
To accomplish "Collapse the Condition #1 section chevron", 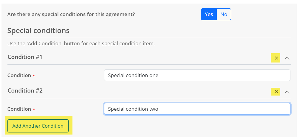I will (x=287, y=58).
